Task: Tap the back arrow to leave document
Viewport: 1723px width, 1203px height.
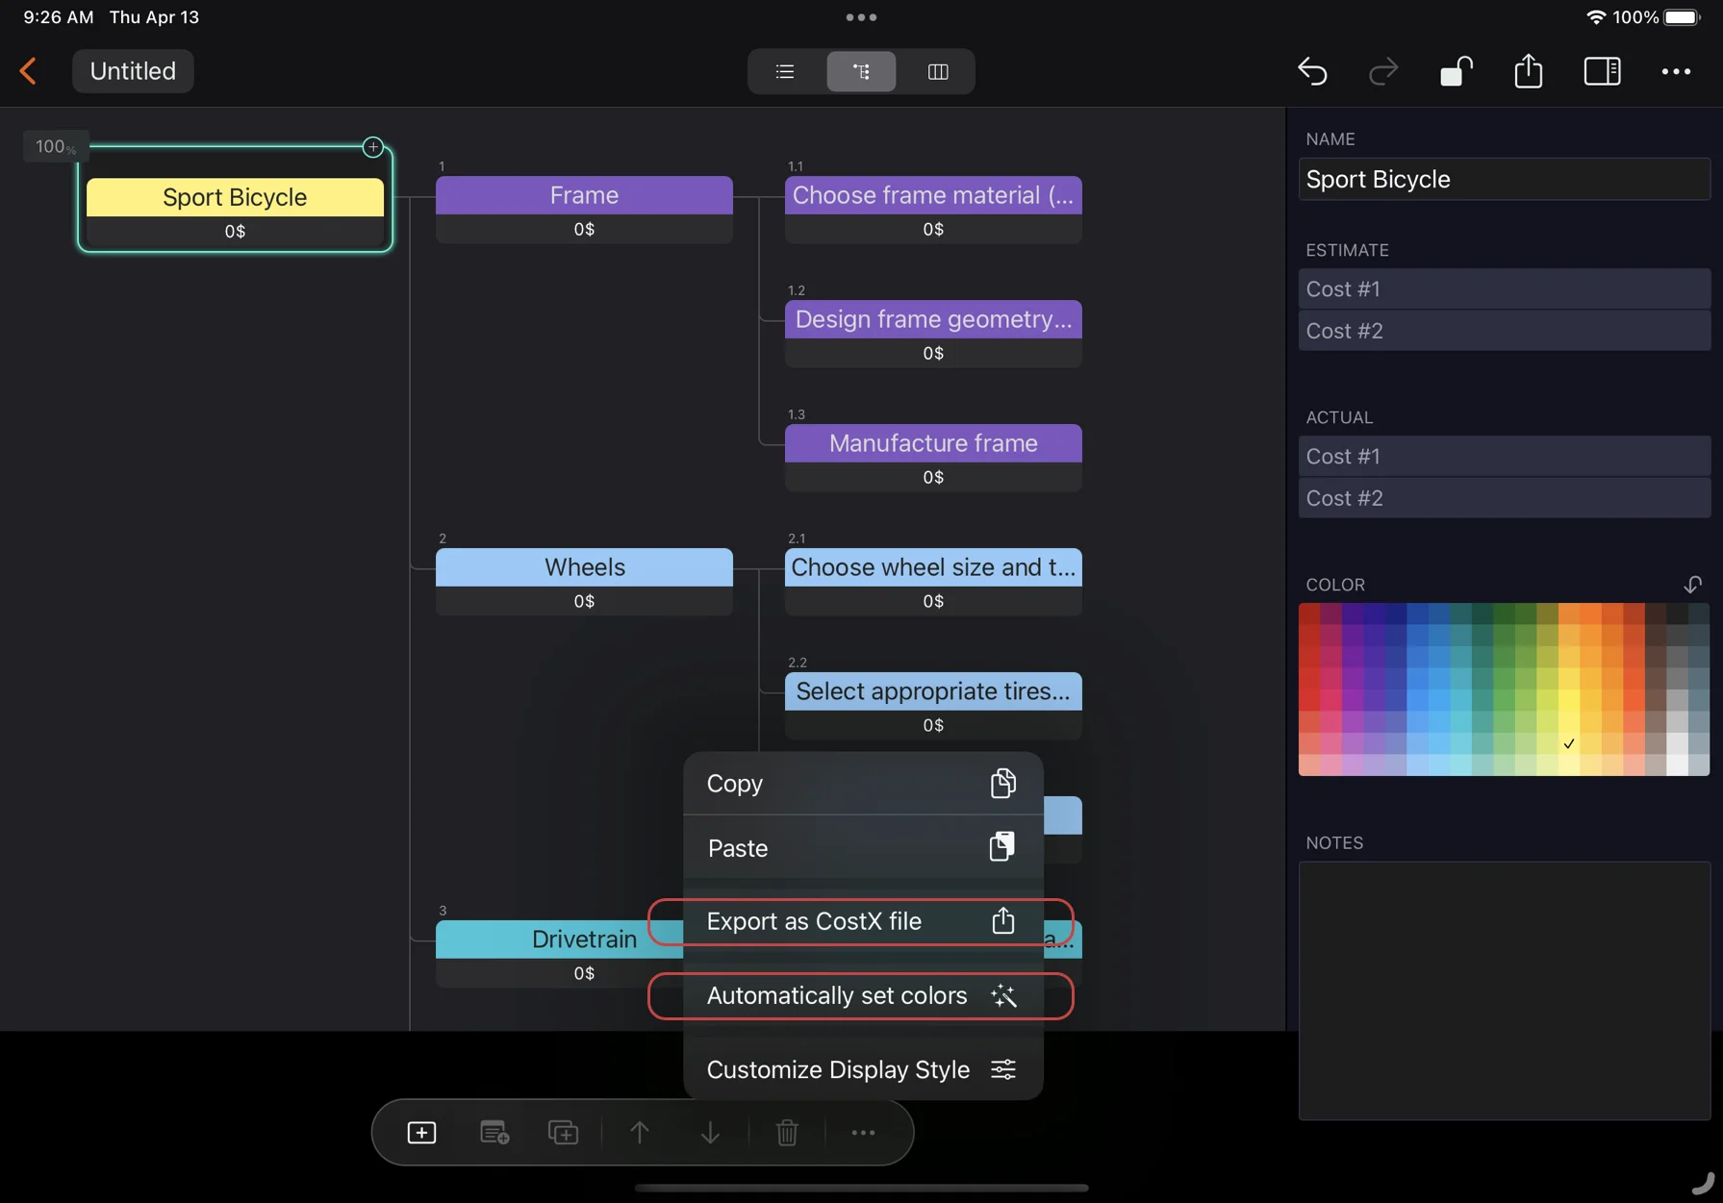Action: point(29,71)
